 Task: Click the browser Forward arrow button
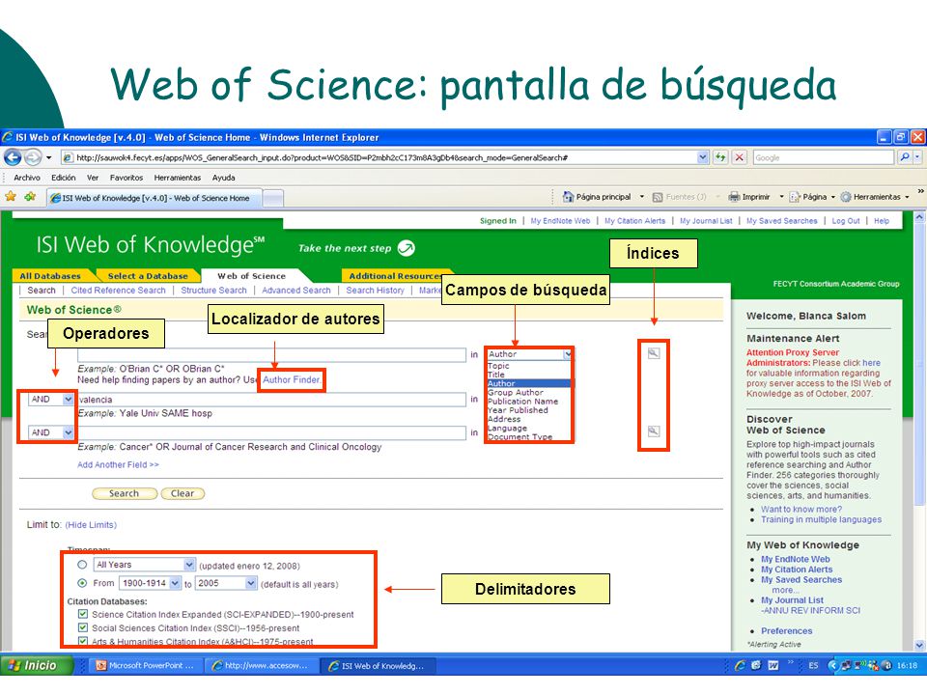(33, 157)
